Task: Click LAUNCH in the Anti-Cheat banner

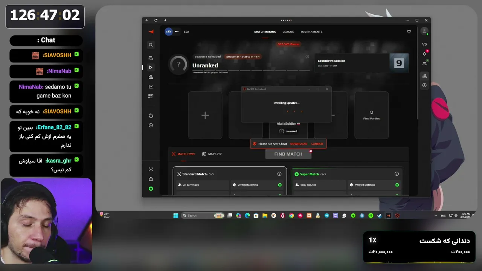Action: 317,144
